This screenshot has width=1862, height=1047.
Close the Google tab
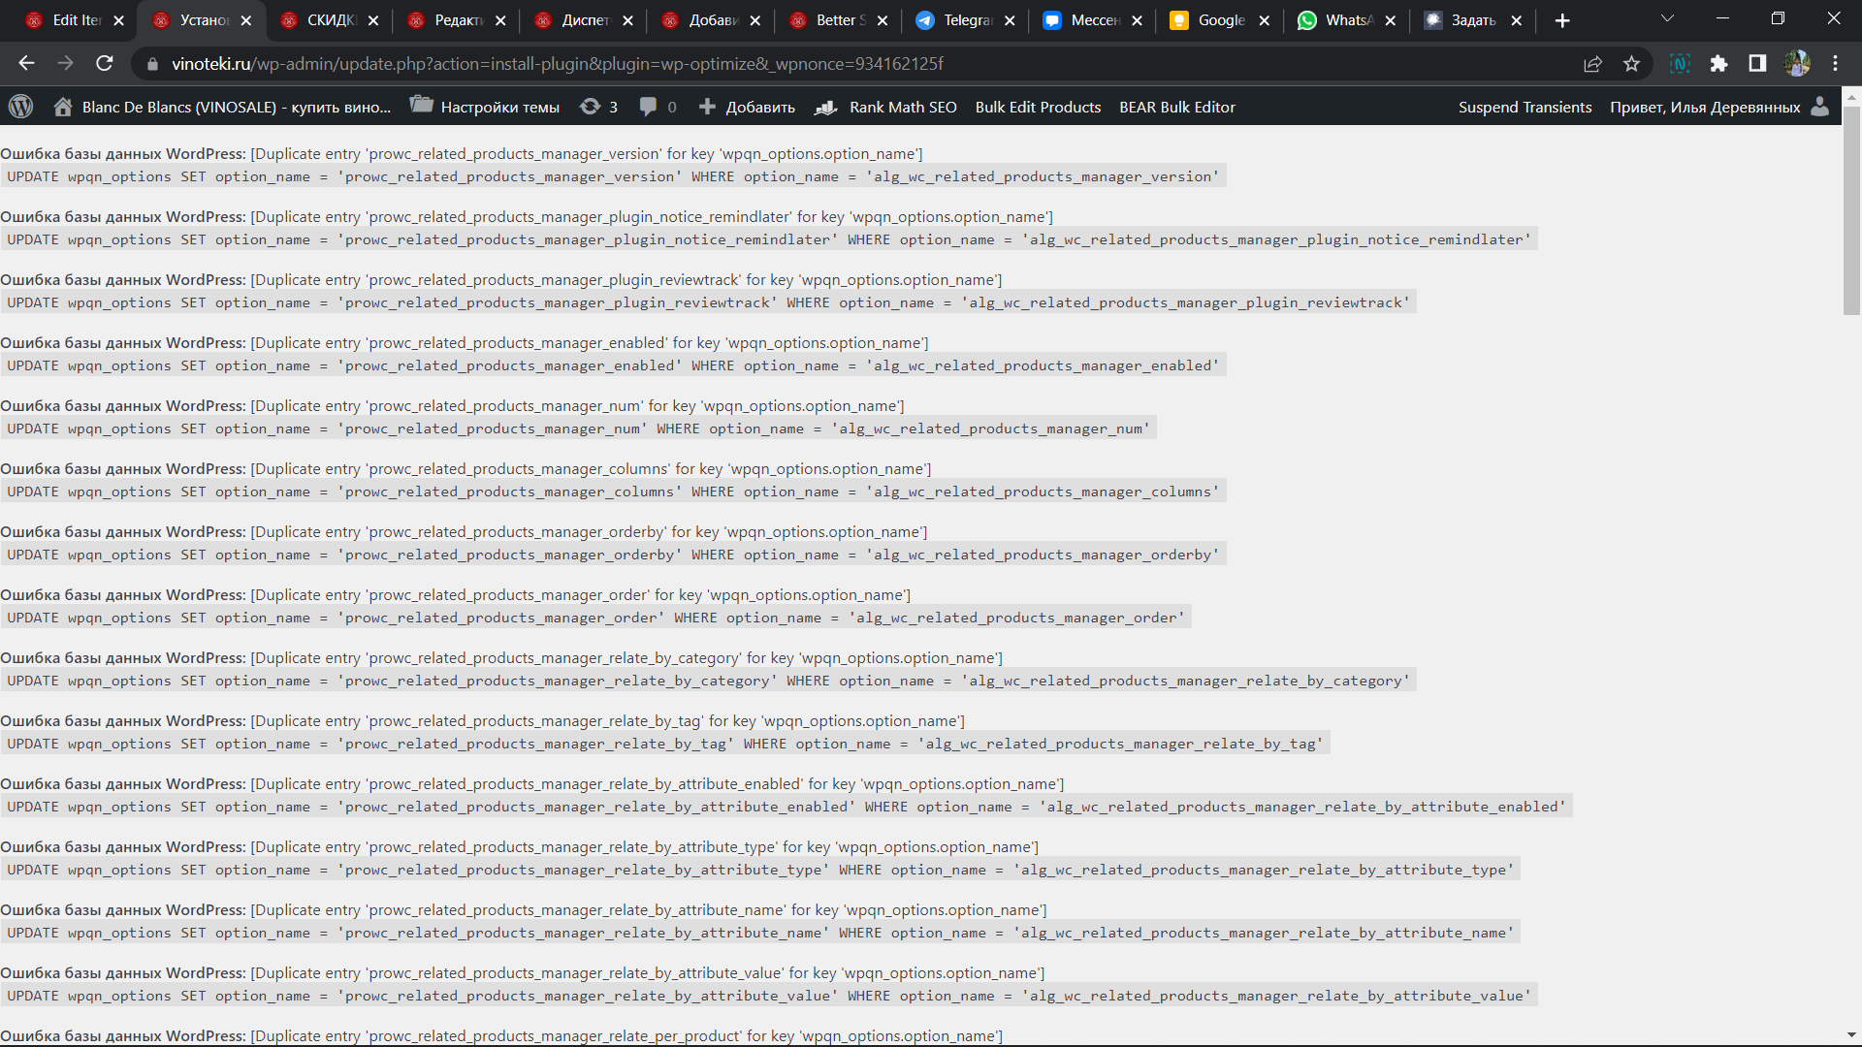point(1264,20)
